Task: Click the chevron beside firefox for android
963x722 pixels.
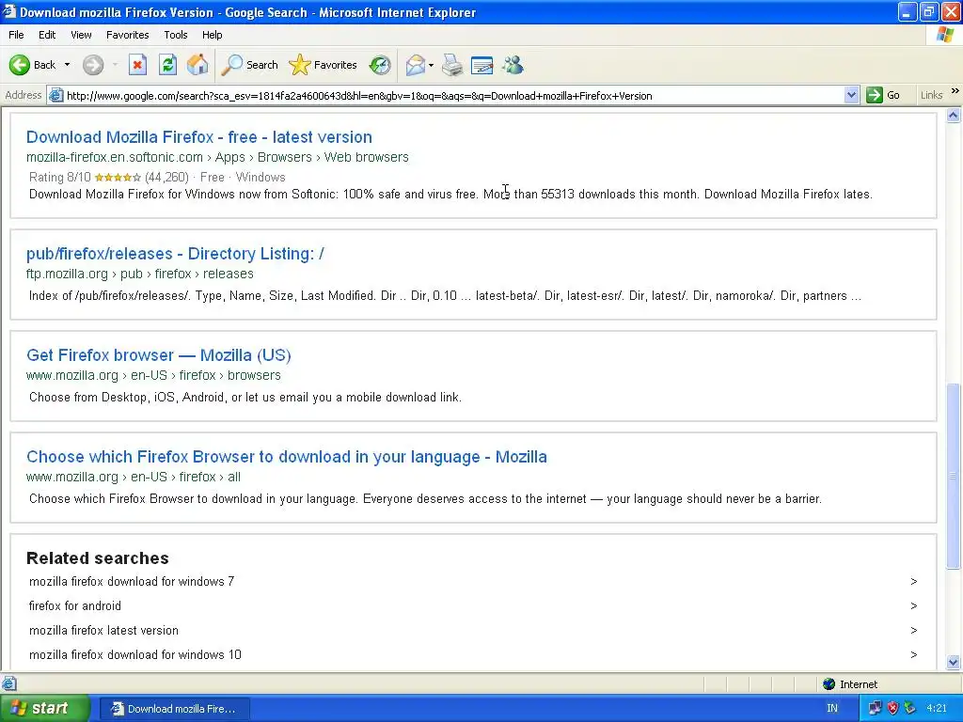Action: (914, 606)
